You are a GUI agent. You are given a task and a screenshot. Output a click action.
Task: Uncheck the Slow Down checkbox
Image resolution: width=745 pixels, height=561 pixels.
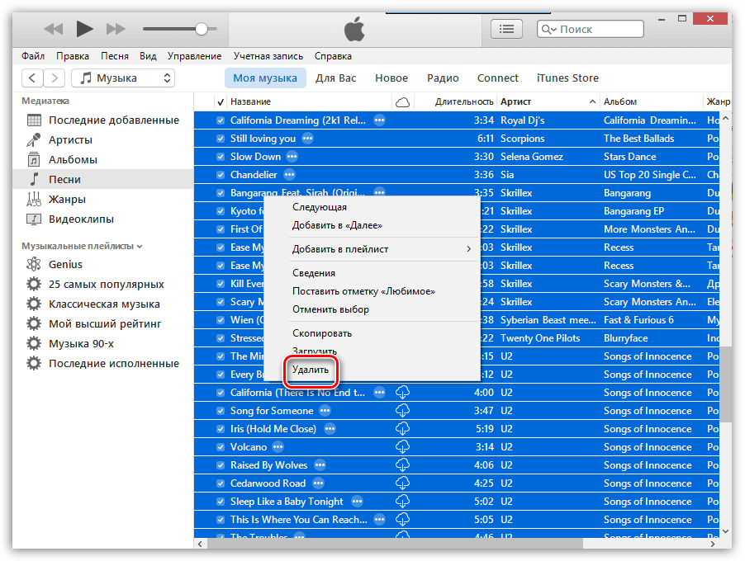point(221,157)
